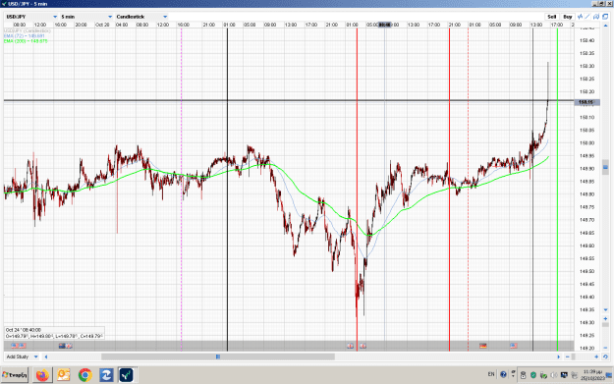This screenshot has width=614, height=384.
Task: Click the Oct 26 date label on time axis
Action: (102, 25)
